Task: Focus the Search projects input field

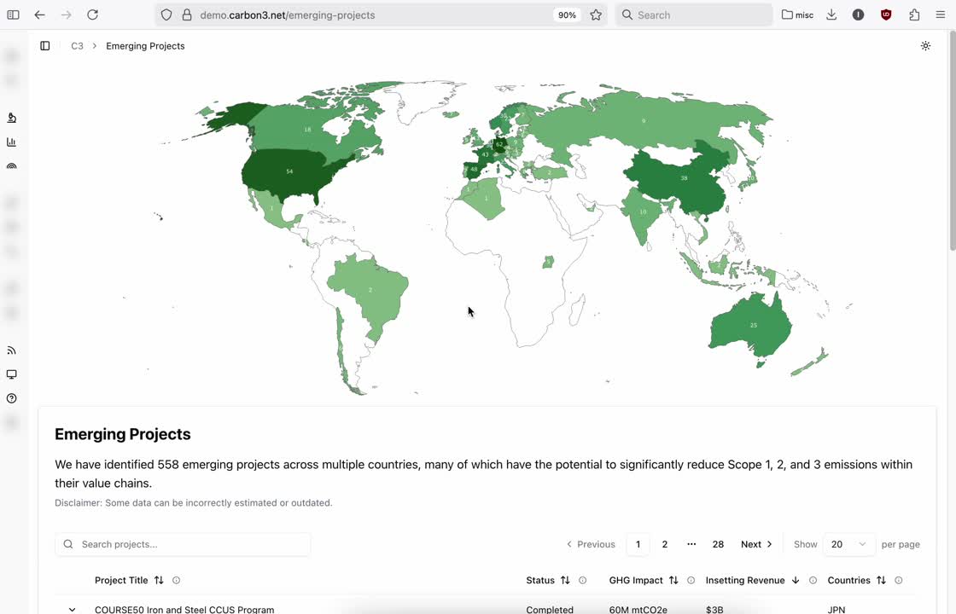Action: [183, 544]
